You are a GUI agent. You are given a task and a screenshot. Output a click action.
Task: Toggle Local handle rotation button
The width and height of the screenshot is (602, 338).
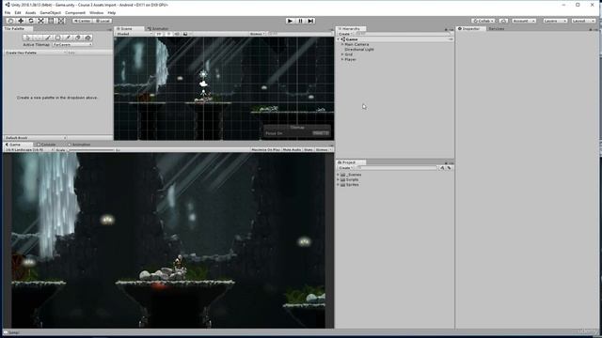pos(103,21)
